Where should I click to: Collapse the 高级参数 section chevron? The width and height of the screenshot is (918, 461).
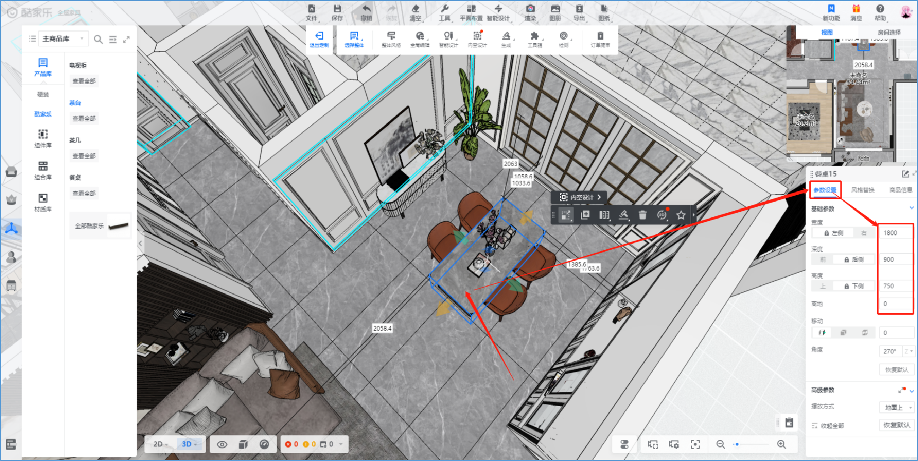912,391
